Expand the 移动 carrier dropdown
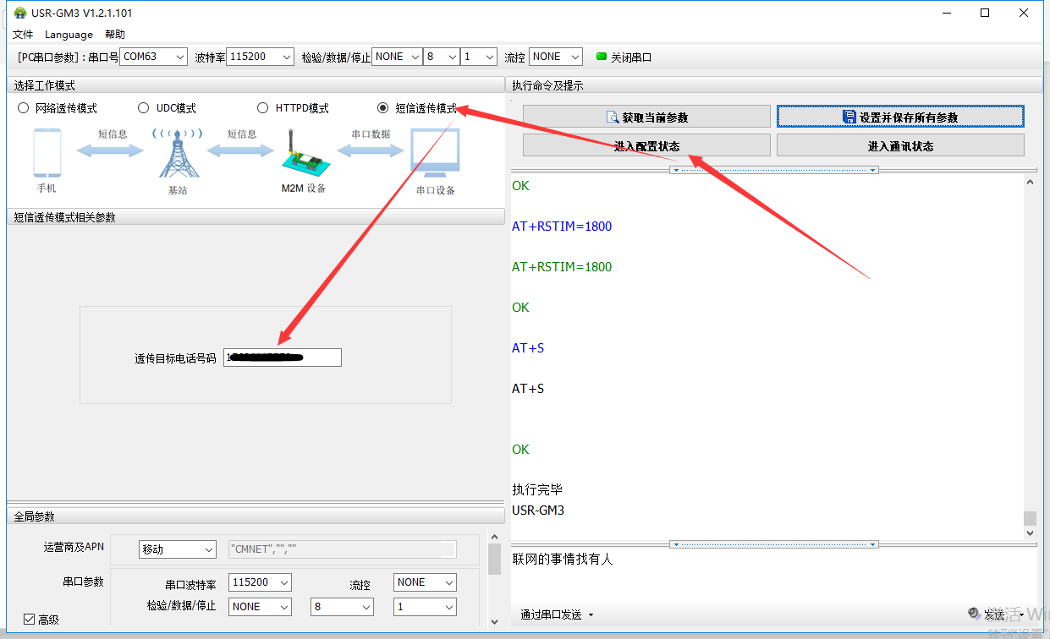Screen dimensions: 1050x639 178,549
